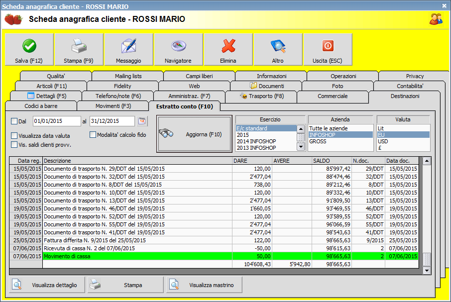The width and height of the screenshot is (451, 302).
Task: Check Modalita' calcolo fido option
Action: coord(93,135)
